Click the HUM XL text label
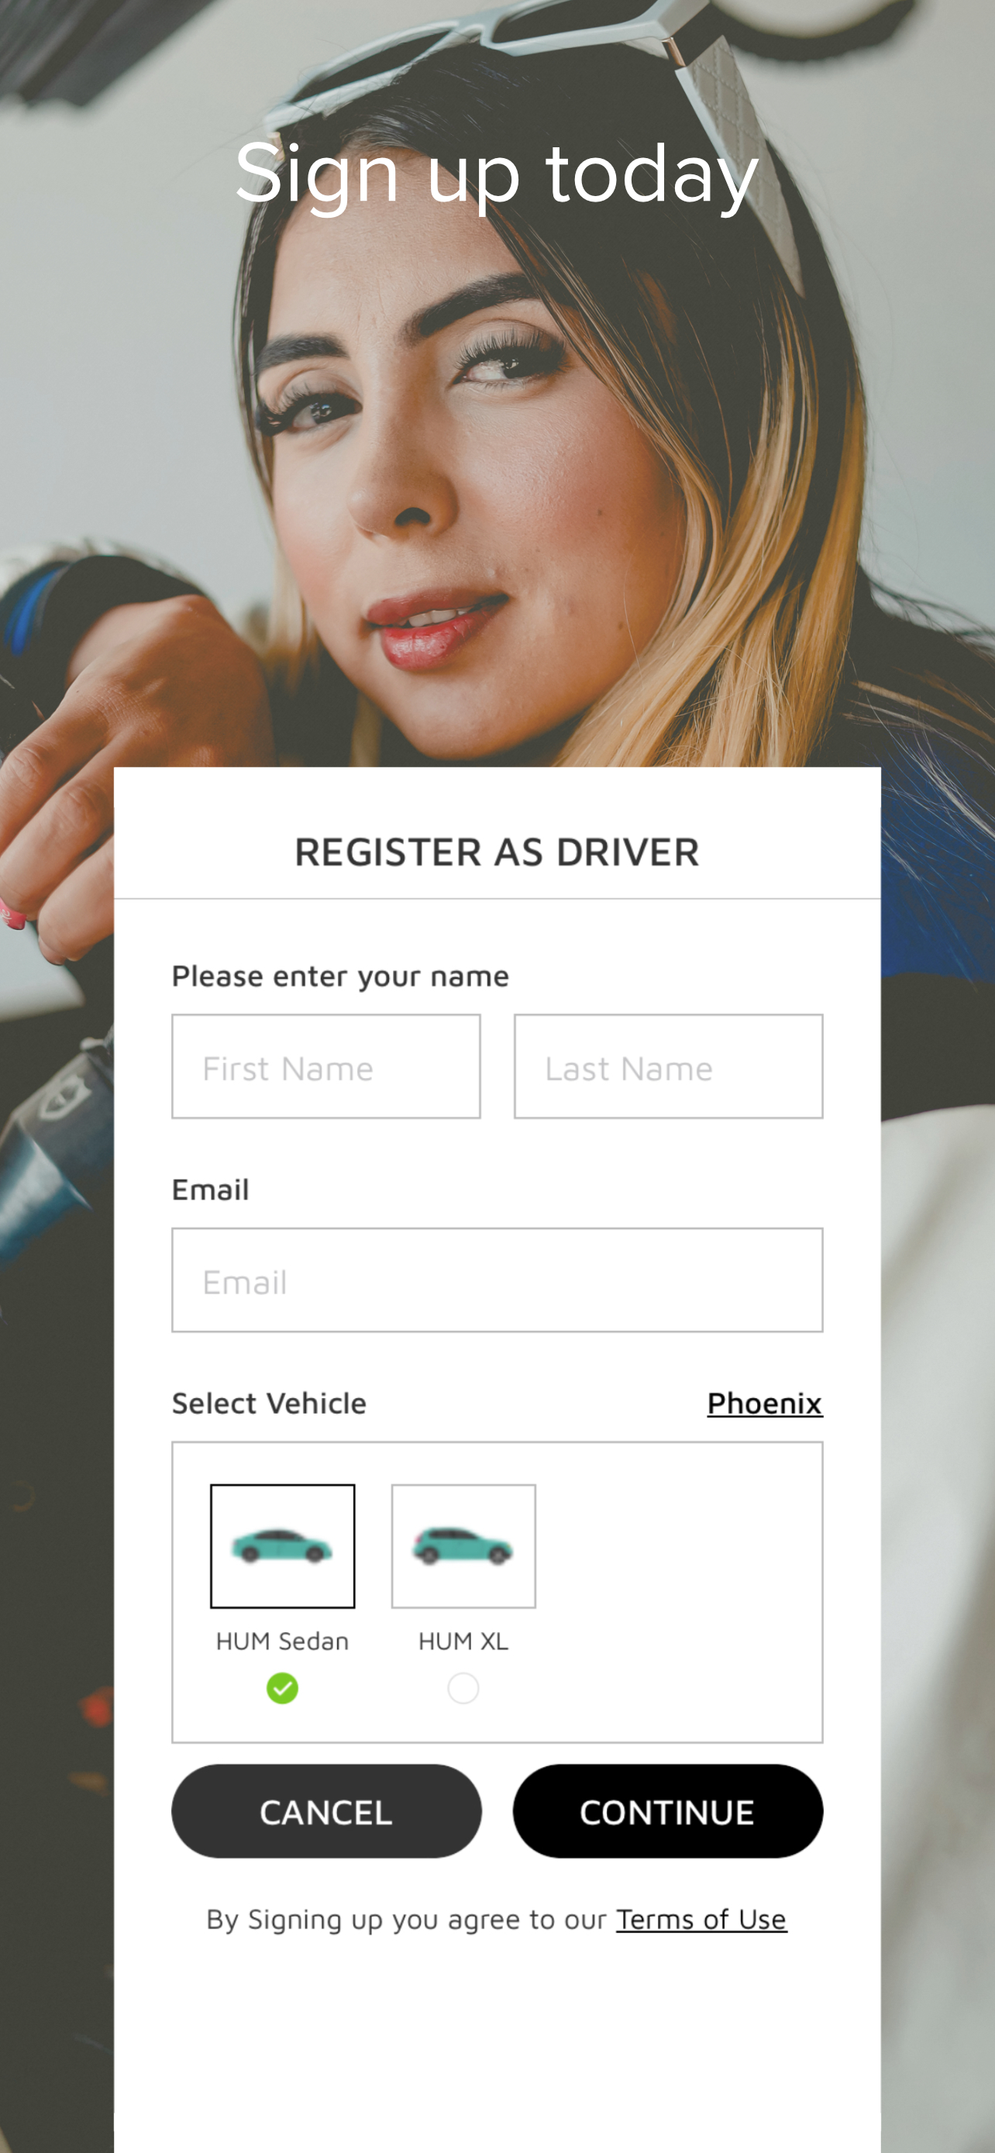 click(463, 1641)
